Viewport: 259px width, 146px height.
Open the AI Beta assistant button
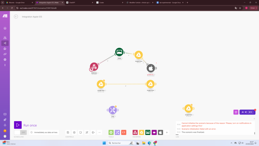[247, 112]
